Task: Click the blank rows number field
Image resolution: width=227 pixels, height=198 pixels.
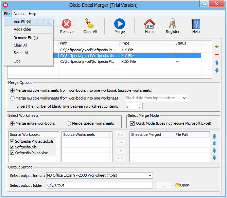Action: tap(132, 106)
